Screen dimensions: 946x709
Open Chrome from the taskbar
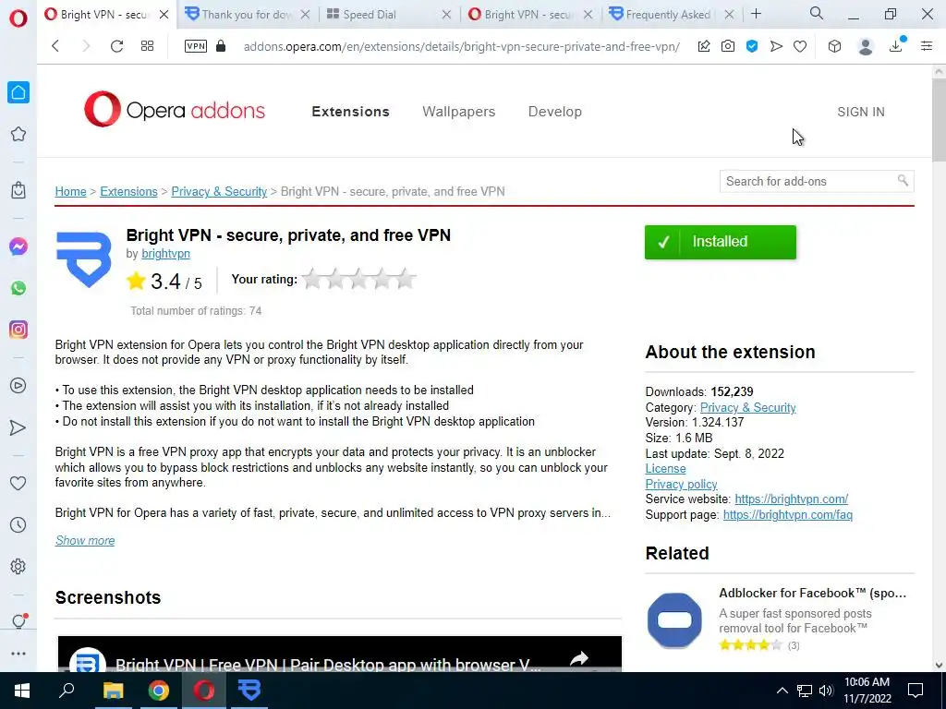159,691
